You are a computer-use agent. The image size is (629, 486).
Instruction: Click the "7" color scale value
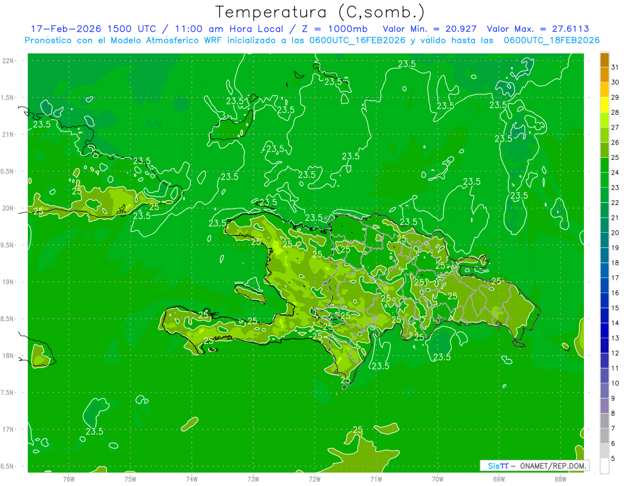click(x=613, y=429)
